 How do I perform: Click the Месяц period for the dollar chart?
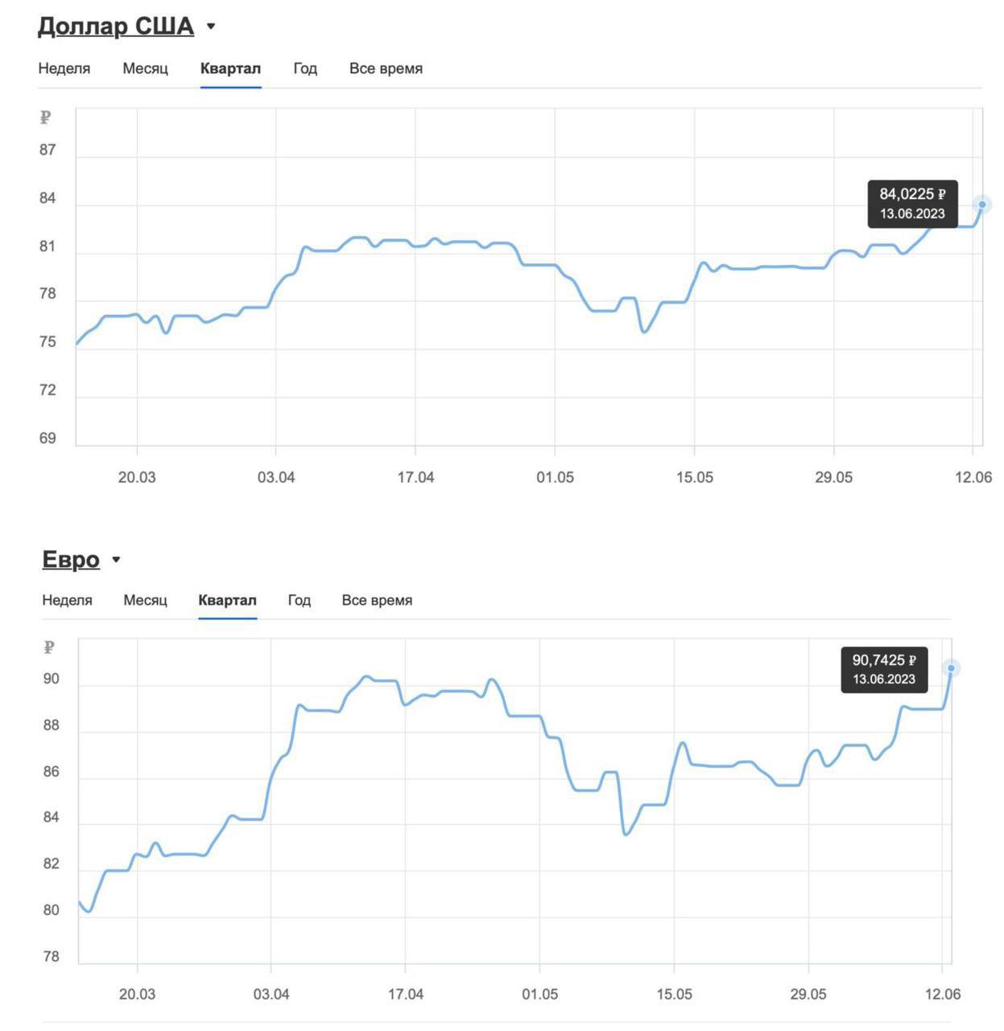point(146,68)
